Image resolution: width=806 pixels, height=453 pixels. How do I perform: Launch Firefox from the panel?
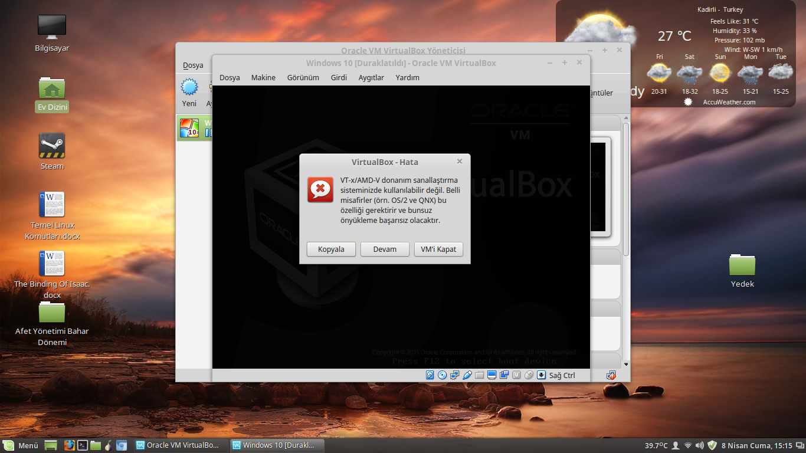[x=69, y=445]
